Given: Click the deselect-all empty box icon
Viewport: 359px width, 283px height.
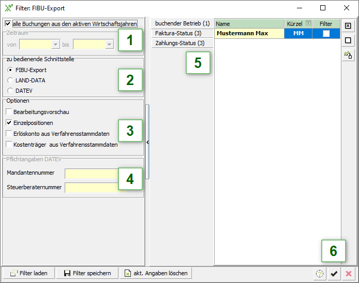Looking at the screenshot, I should pos(348,40).
